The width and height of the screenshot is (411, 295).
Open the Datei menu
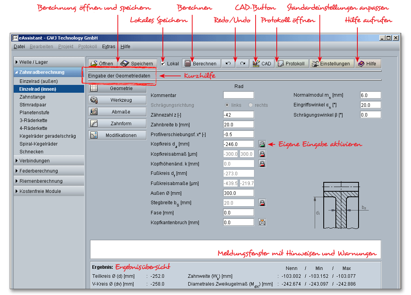[x=19, y=47]
